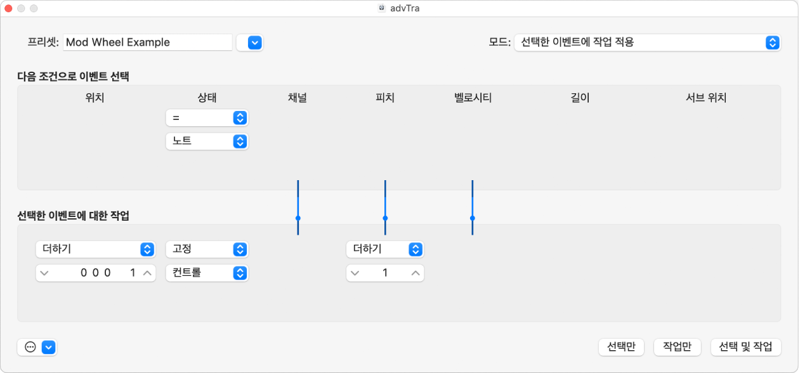Click the 선택만 button
The image size is (800, 373).
coord(621,347)
